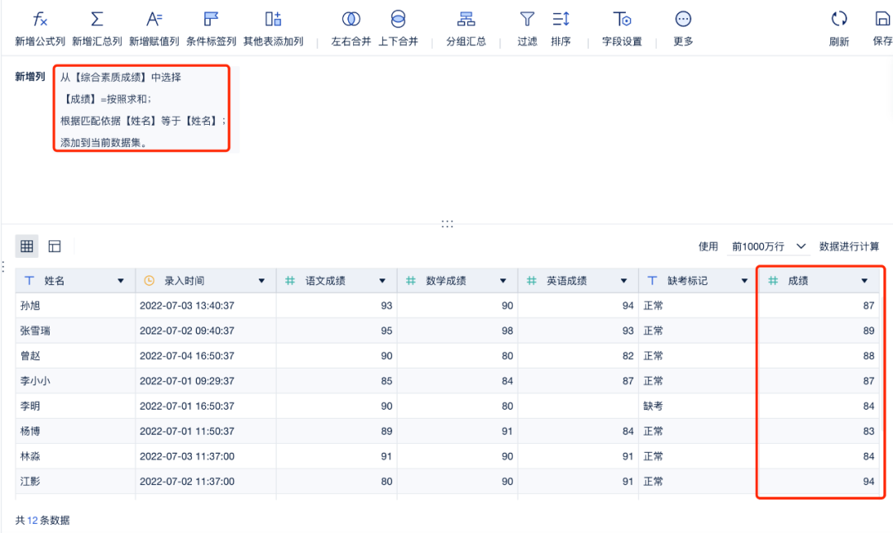
Task: Click the 缺考 cell in 李明 row
Action: point(698,406)
